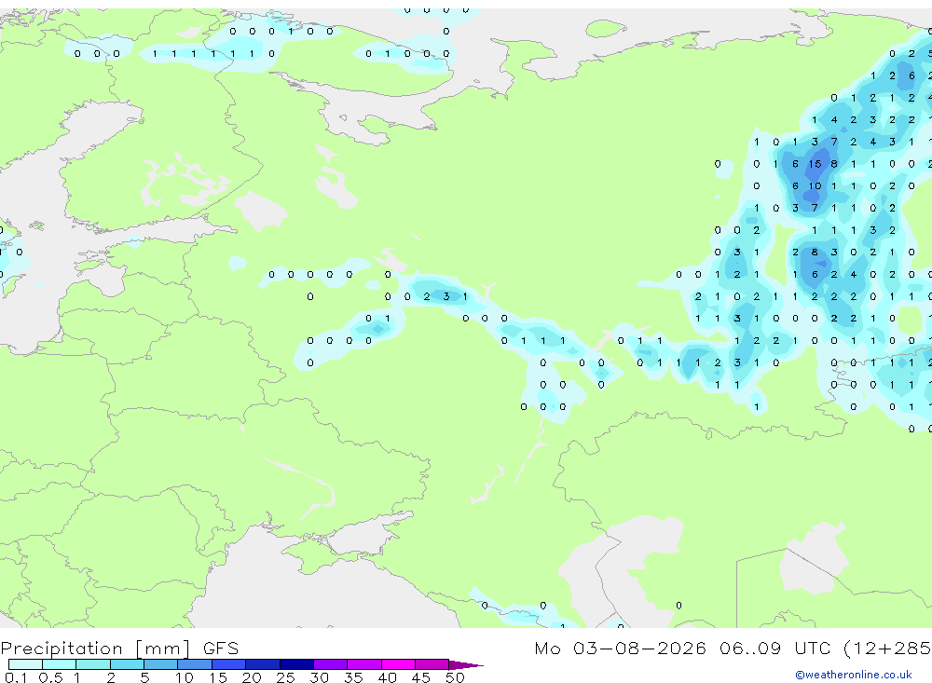The width and height of the screenshot is (932, 683).
Task: Click the '50' label under the legend
Action: 455,677
